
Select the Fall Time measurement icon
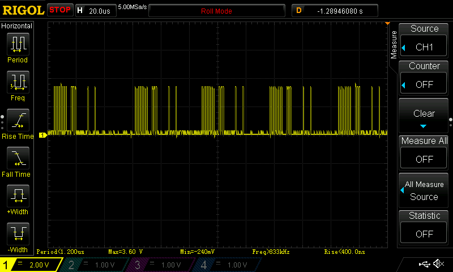coord(18,158)
